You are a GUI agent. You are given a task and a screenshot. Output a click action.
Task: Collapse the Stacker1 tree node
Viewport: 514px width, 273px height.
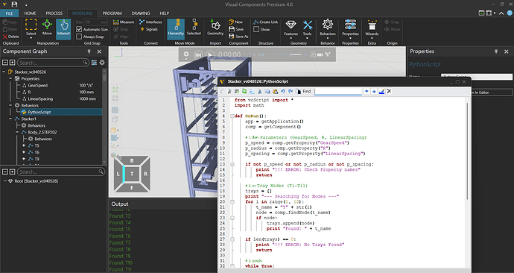click(10, 119)
